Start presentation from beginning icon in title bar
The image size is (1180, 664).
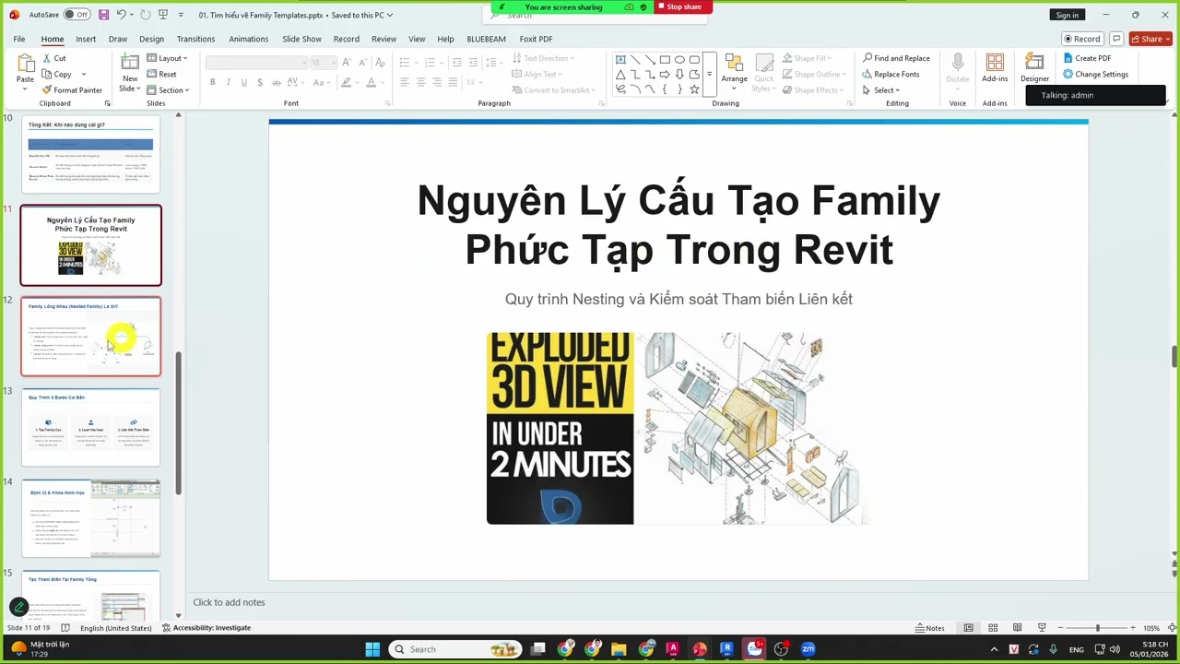pos(163,15)
